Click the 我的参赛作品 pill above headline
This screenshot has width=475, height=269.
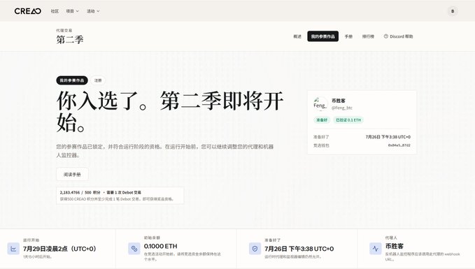coord(72,80)
